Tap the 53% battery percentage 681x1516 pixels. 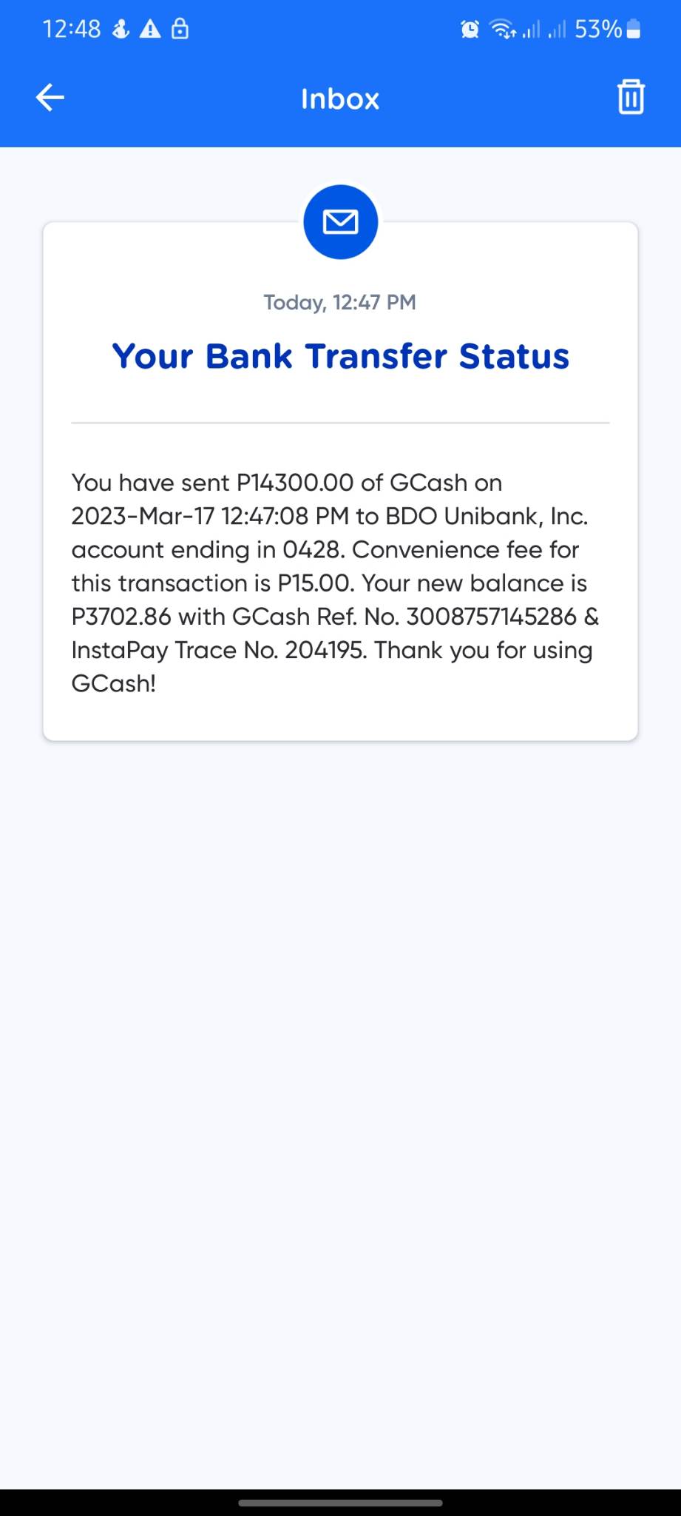coord(597,30)
